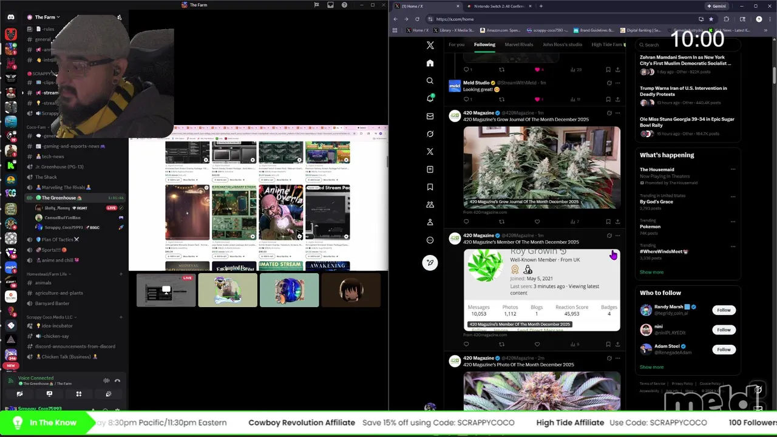The height and width of the screenshot is (437, 777).
Task: Open the Marvel Rivals timeline tab
Action: click(519, 44)
